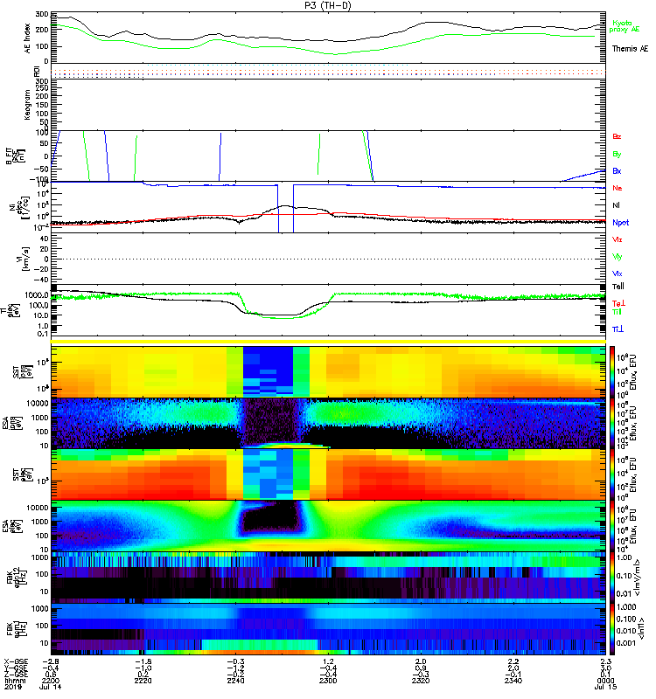The width and height of the screenshot is (656, 699).
Task: Click the SST electrons spectrogram colorbar
Action: 612,474
